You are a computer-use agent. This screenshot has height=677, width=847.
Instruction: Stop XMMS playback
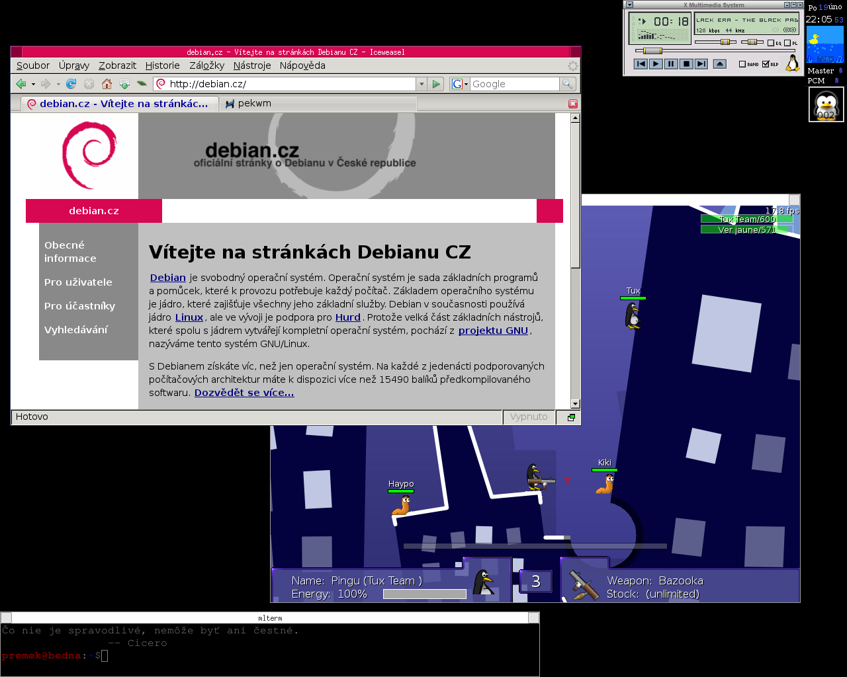pos(686,64)
